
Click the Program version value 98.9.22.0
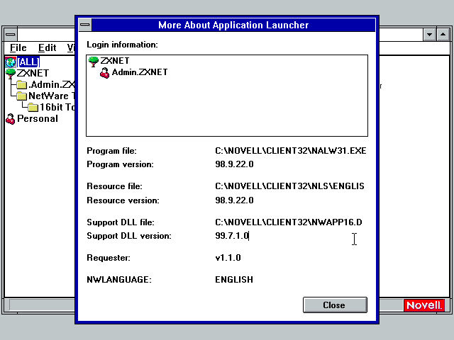click(234, 164)
